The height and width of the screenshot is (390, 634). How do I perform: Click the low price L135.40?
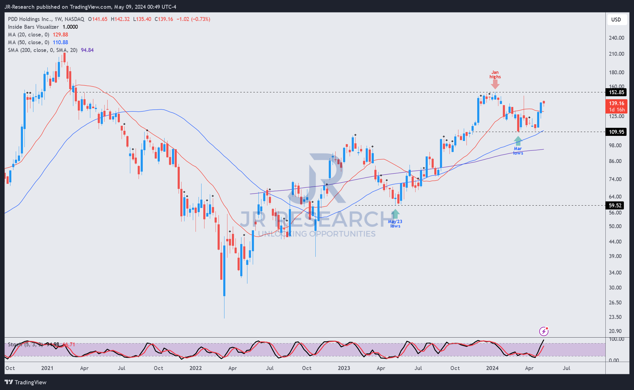(x=142, y=19)
